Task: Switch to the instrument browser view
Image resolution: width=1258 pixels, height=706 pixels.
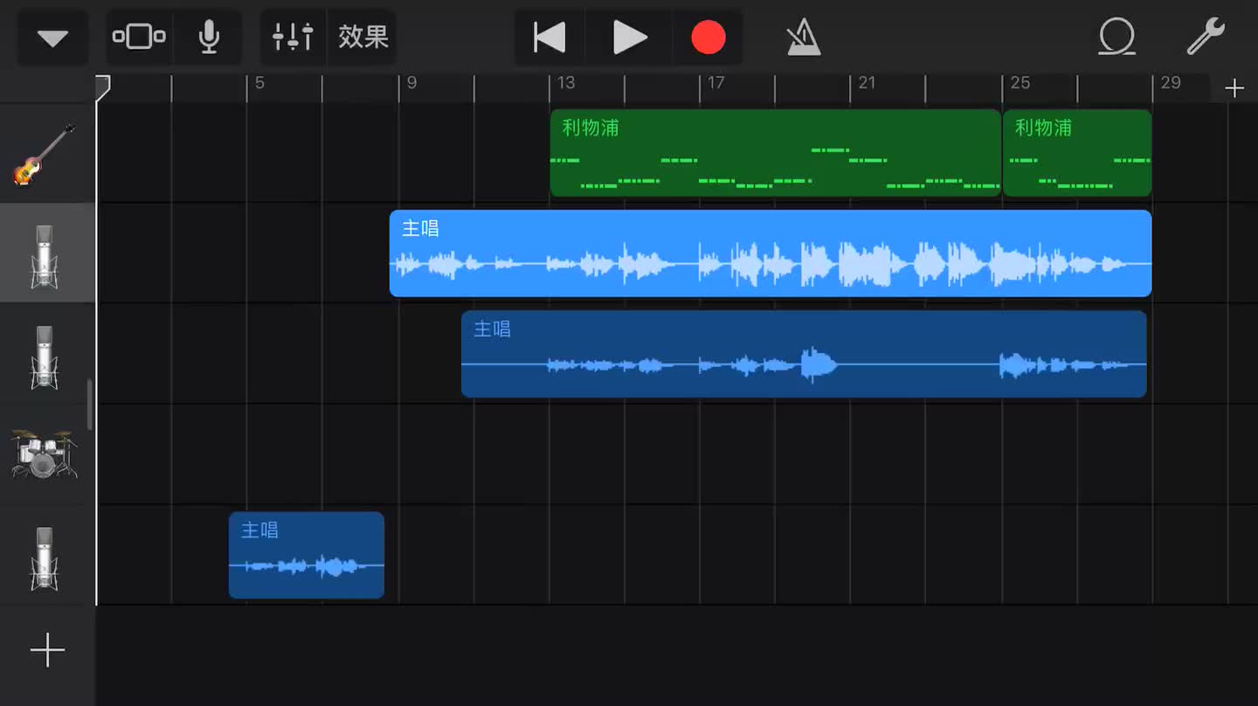Action: pyautogui.click(x=139, y=37)
